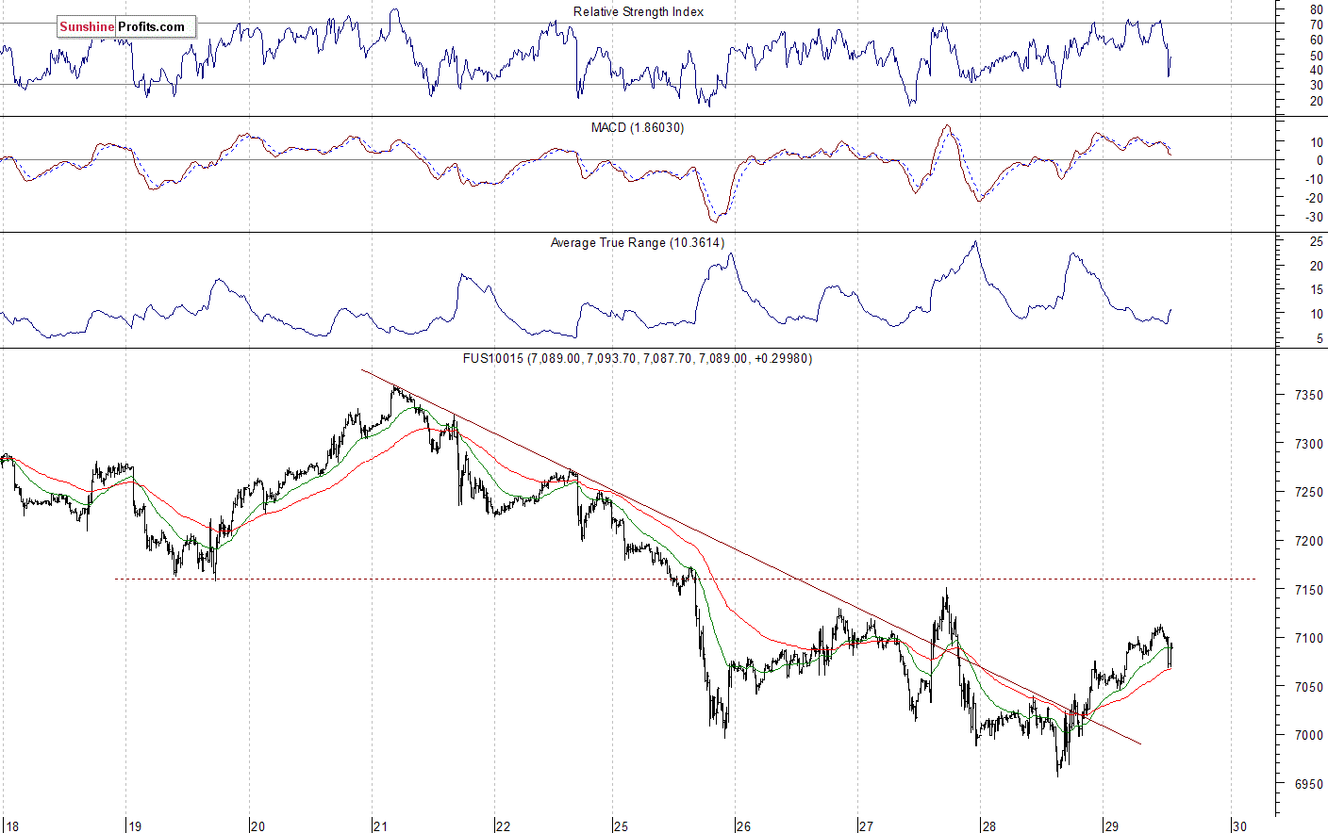The height and width of the screenshot is (833, 1328).
Task: Click the MACD axis value -30
Action: pyautogui.click(x=1314, y=218)
